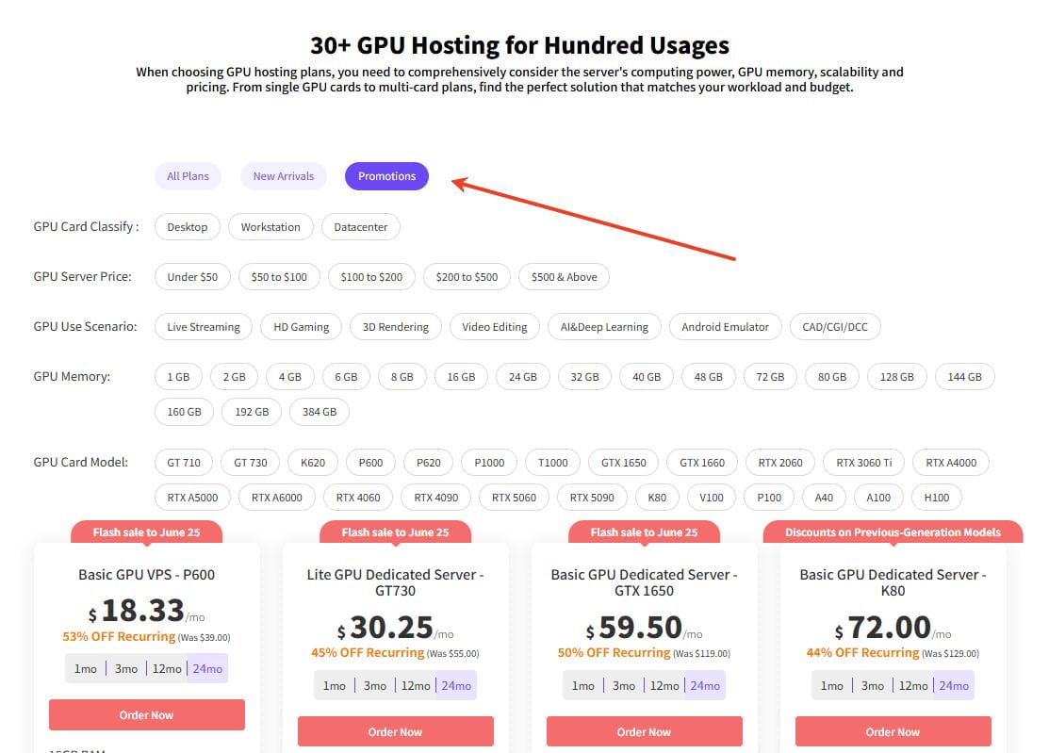
Task: Select the Promotions tab
Action: (x=386, y=176)
